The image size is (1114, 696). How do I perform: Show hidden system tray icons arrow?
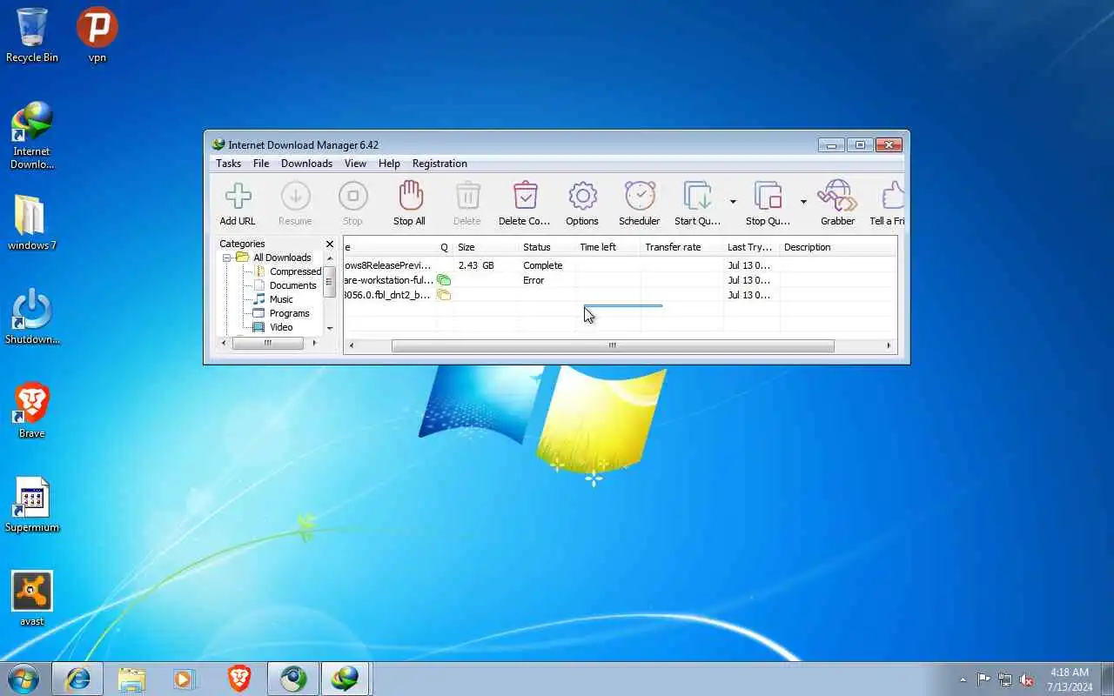(963, 679)
